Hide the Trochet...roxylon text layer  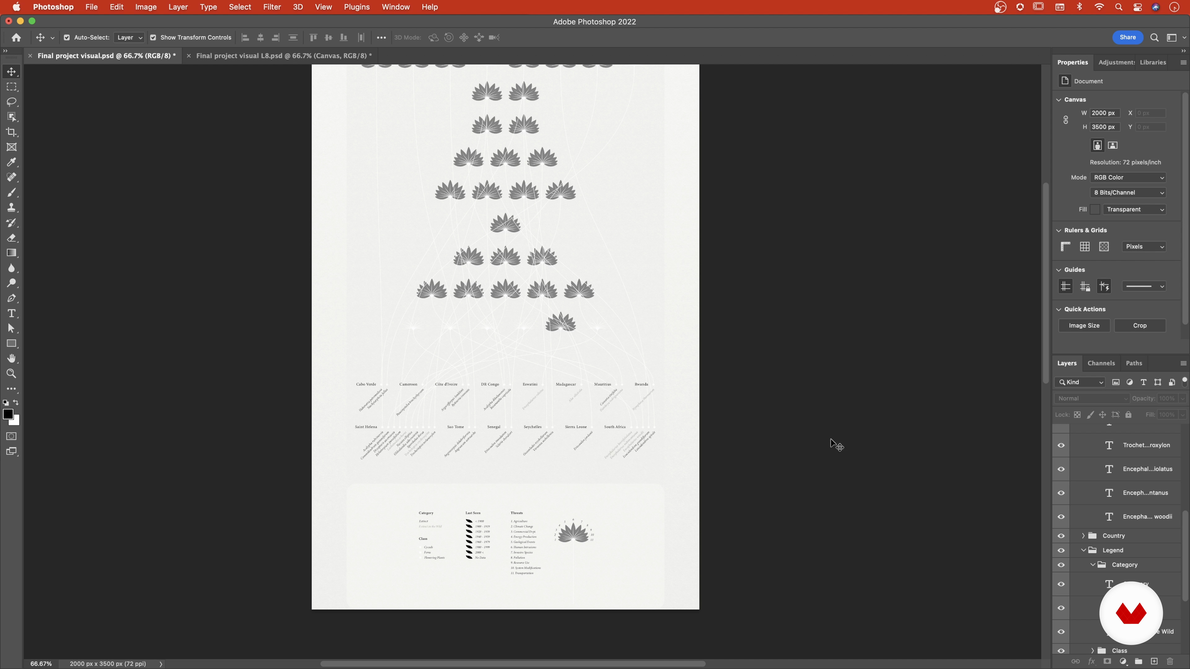(1061, 445)
